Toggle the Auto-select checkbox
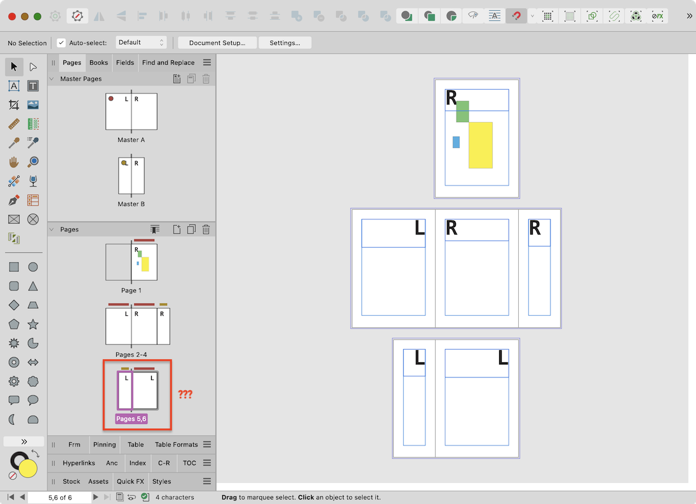 coord(61,43)
